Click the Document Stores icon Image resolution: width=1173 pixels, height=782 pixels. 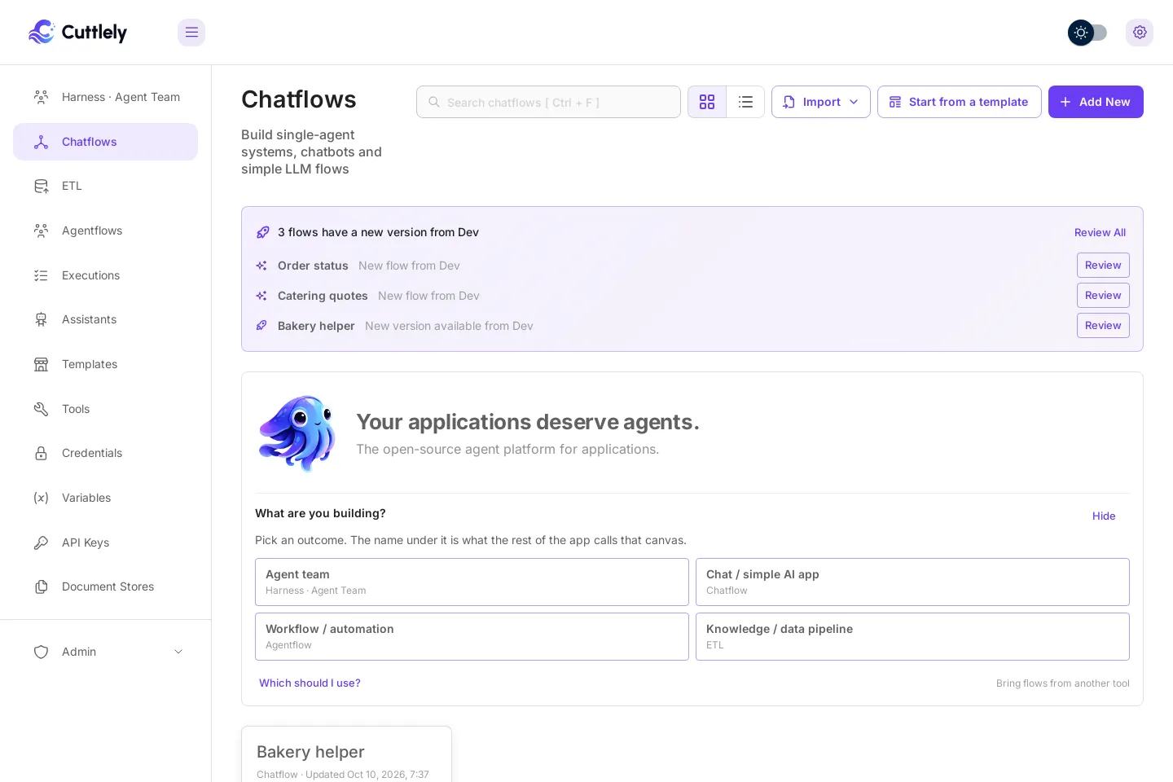[x=41, y=586]
